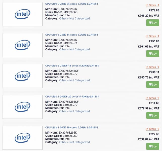Click Intel logo image for Ultra 7 265KF
This screenshot has height=151, width=162.
[x=22, y=107]
